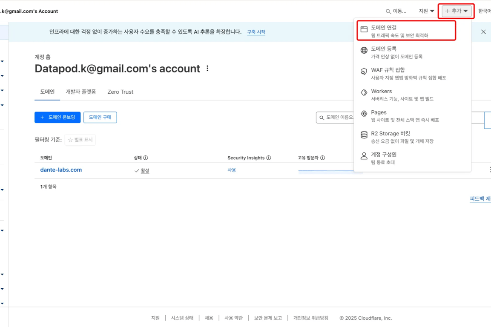Click the 고유 방문자 sparkline for dante-labs.com
491x327 pixels.
click(x=326, y=170)
